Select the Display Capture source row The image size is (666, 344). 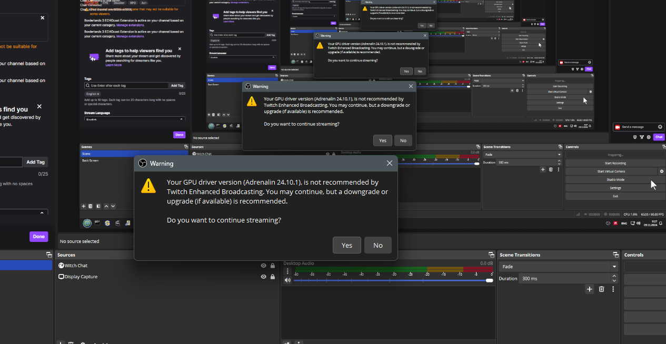tap(167, 277)
